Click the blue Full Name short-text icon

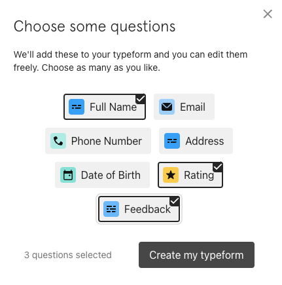coord(77,107)
